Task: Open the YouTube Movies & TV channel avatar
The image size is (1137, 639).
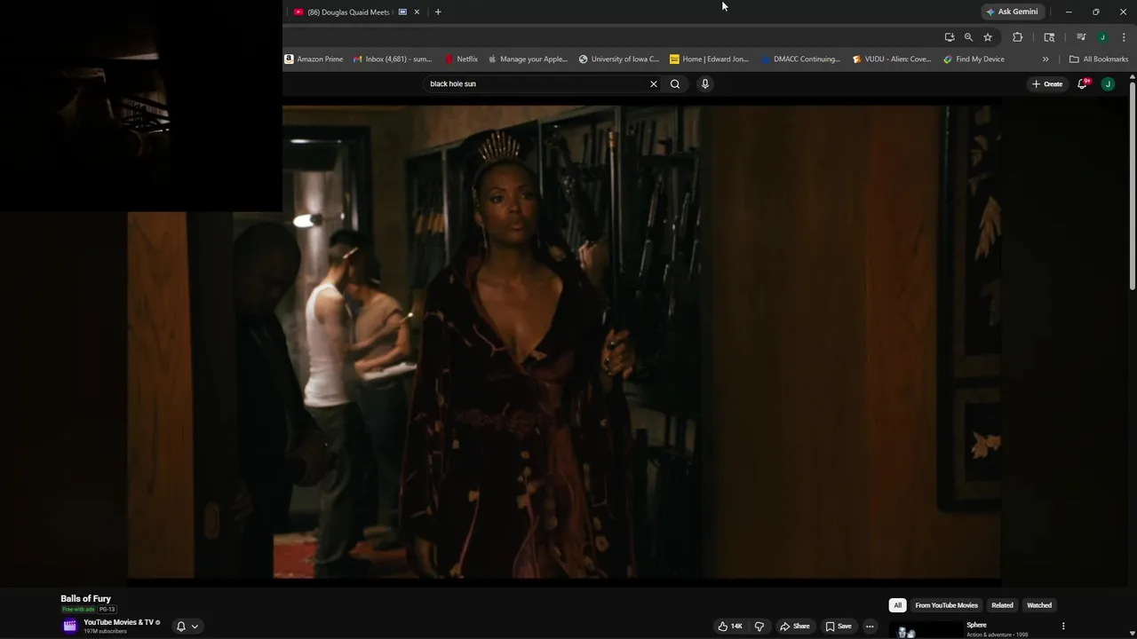Action: tap(70, 626)
